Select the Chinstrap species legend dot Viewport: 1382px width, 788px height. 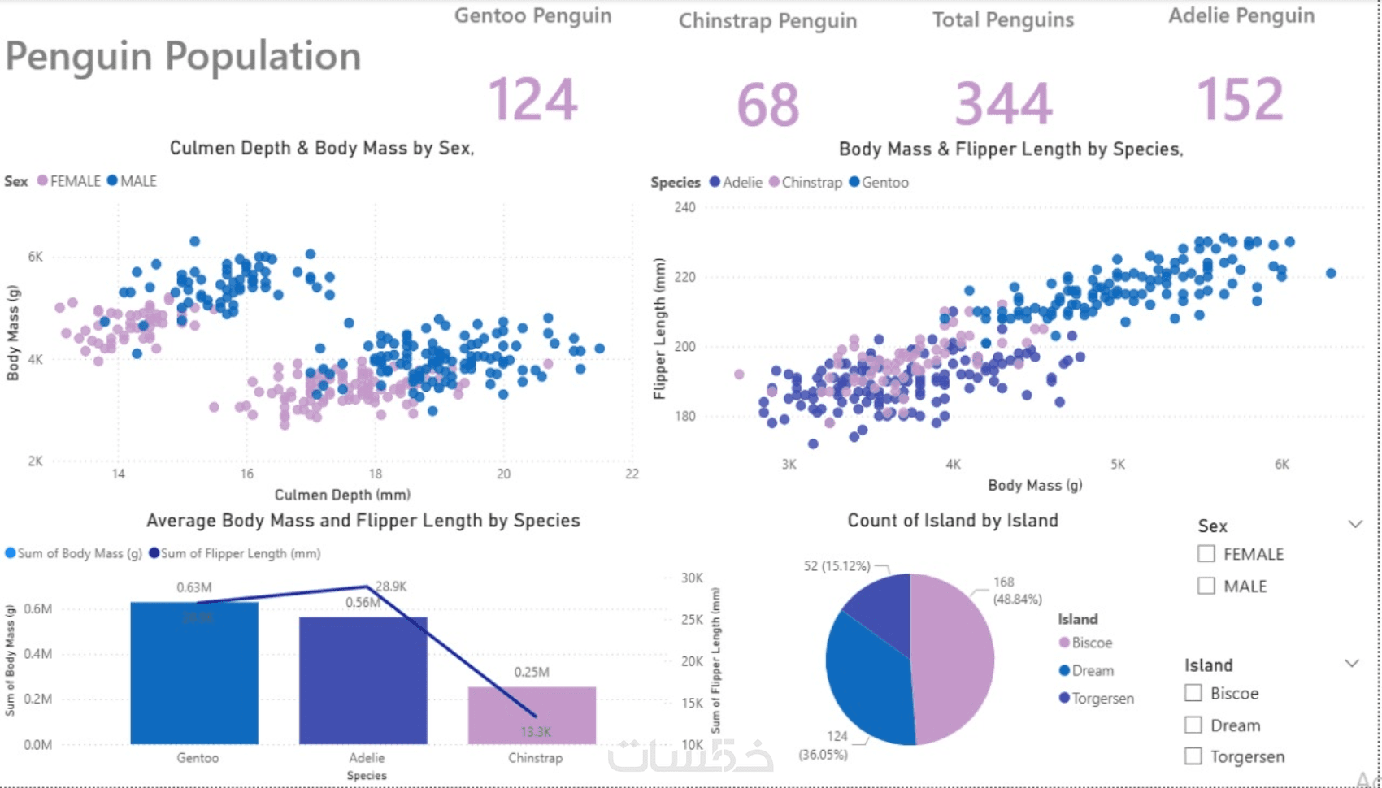774,182
